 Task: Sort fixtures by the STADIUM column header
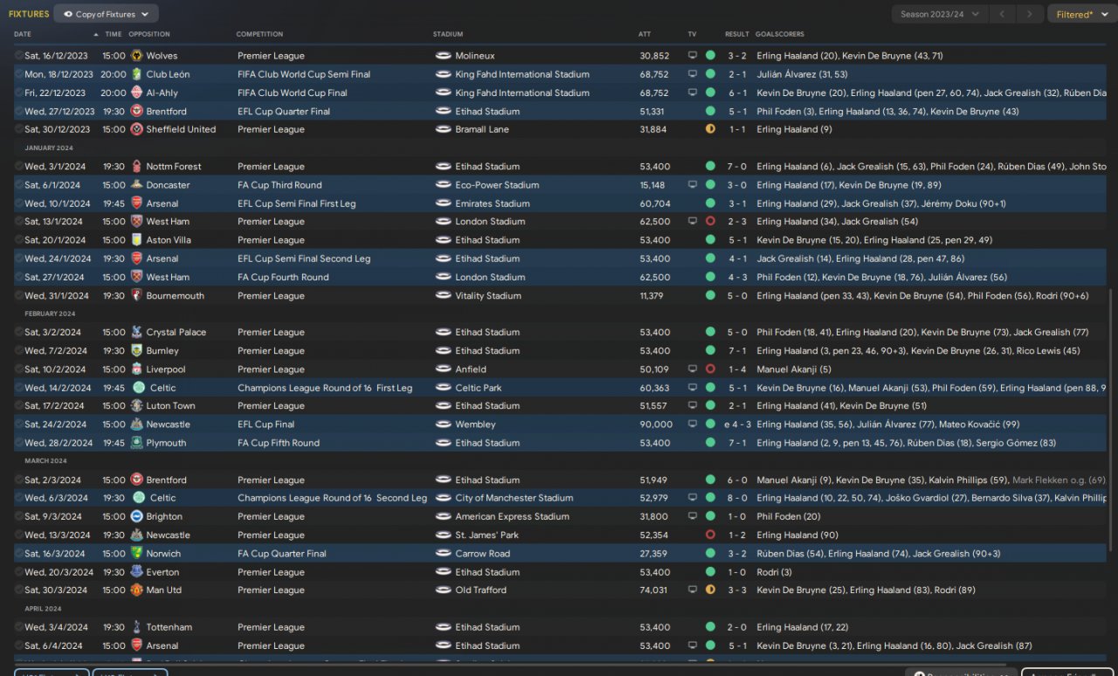click(448, 34)
